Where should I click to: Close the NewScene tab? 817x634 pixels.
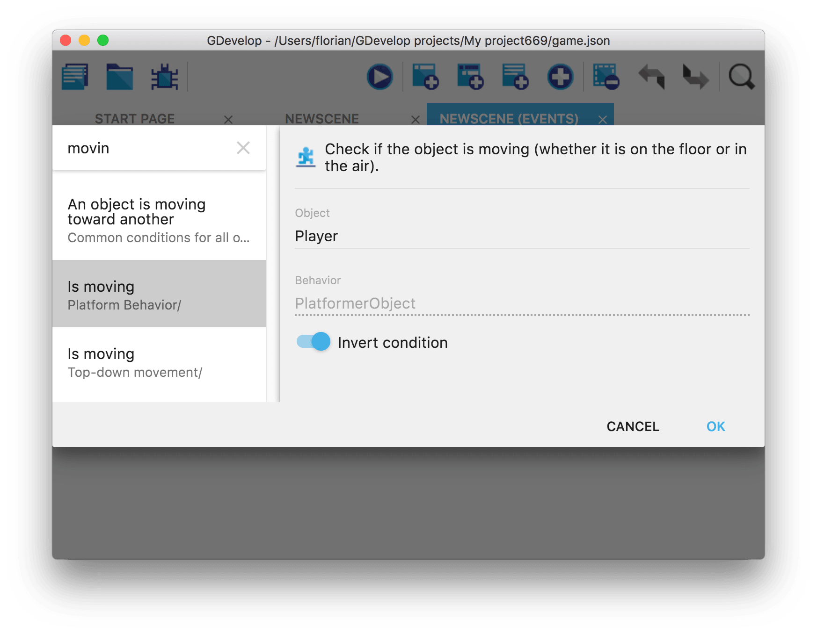tap(416, 120)
